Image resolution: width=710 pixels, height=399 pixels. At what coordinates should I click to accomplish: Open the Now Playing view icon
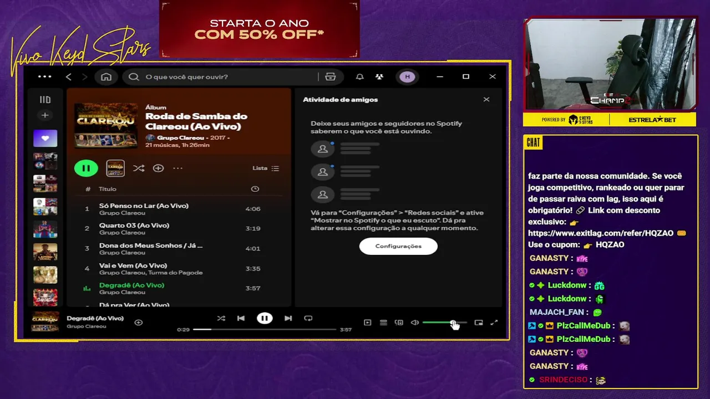point(367,323)
